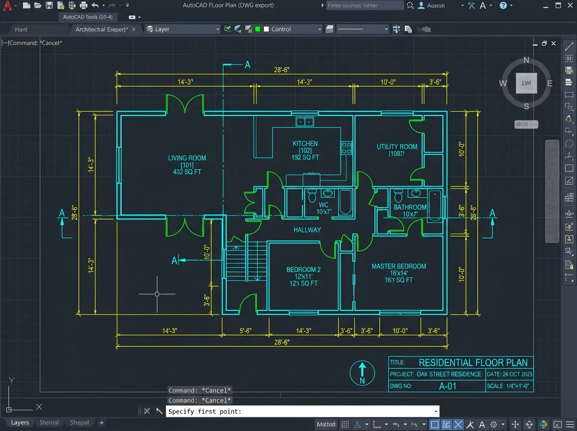Click the white color swatch before Control

[x=266, y=29]
